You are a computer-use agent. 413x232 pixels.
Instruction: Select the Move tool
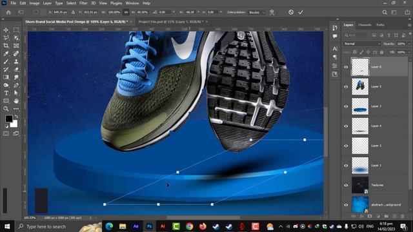point(6,30)
